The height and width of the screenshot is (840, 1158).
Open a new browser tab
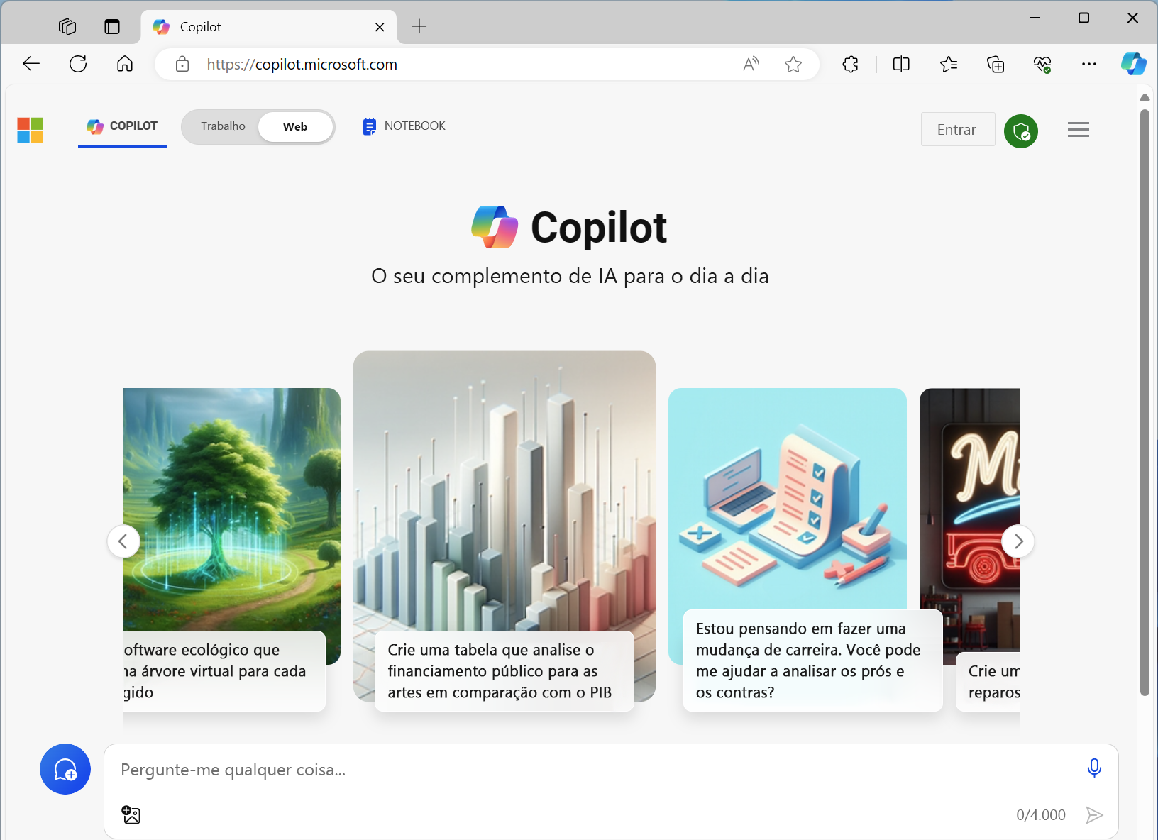(x=419, y=27)
